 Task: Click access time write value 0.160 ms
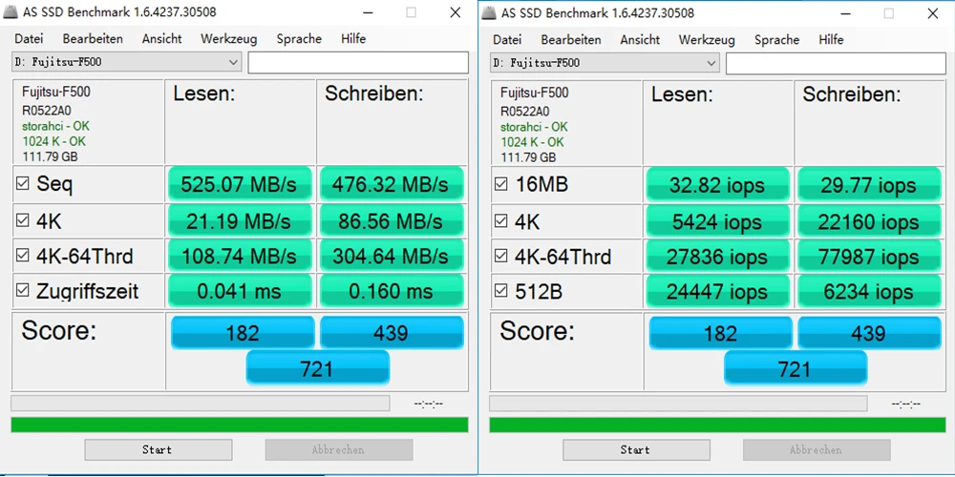pyautogui.click(x=391, y=291)
